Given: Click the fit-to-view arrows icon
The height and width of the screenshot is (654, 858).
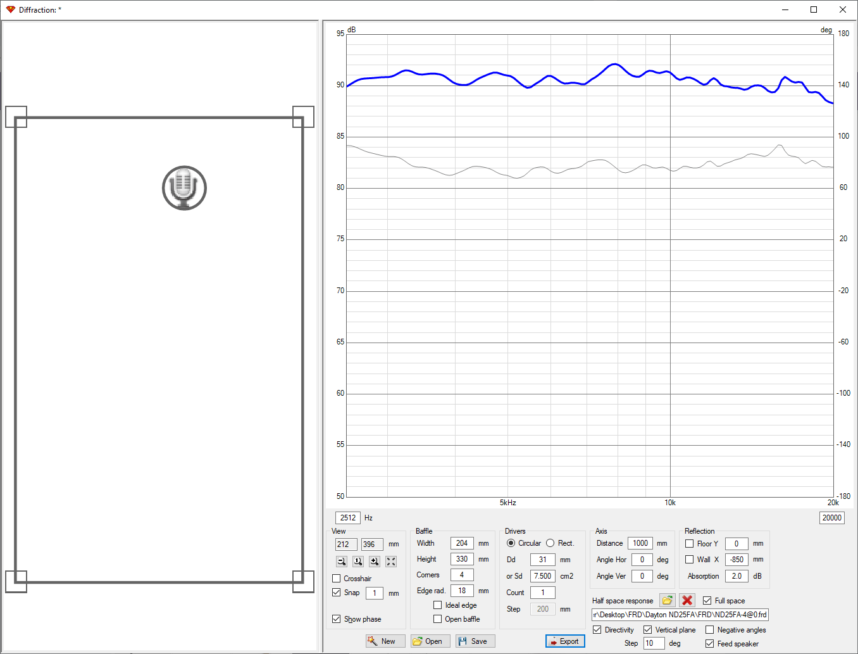Looking at the screenshot, I should [391, 562].
